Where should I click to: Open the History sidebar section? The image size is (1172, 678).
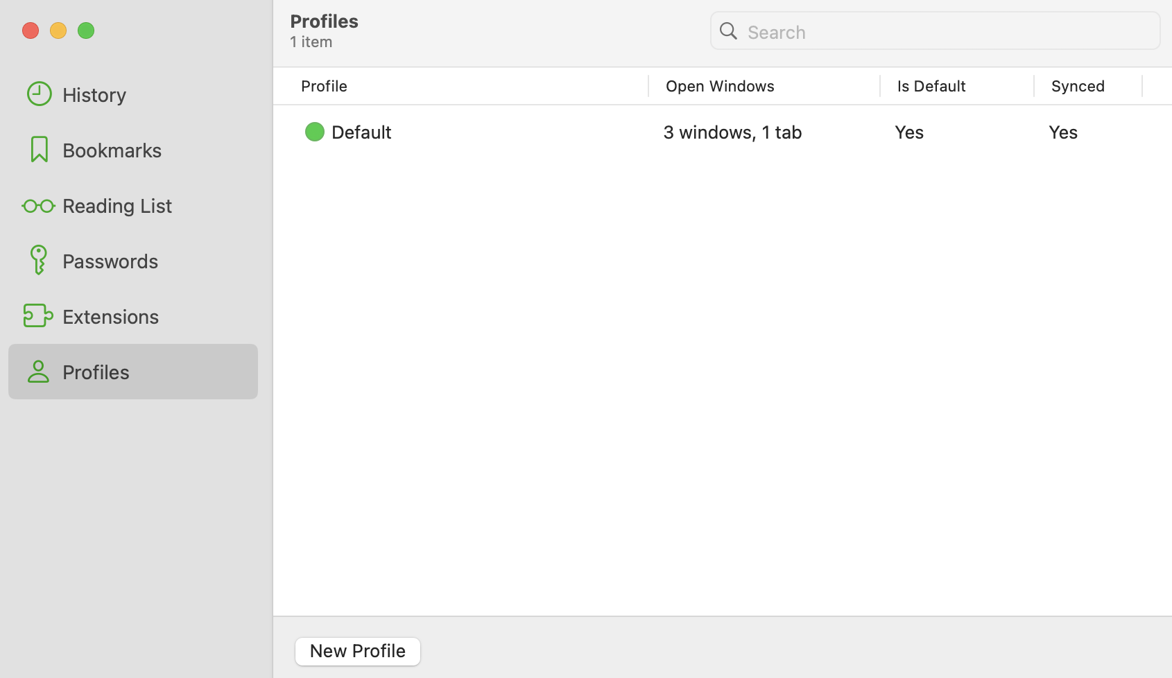tap(94, 94)
